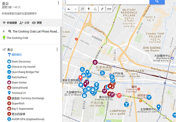
Task: Click blue restaurant marker near Nana Plaza
Action: 149,97
